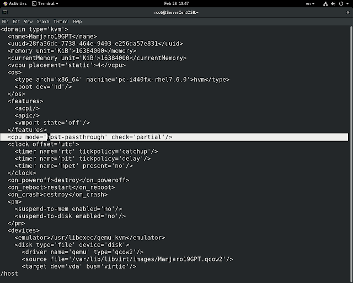
Task: Click the </os> closing tag line
Action: pyautogui.click(x=16, y=94)
